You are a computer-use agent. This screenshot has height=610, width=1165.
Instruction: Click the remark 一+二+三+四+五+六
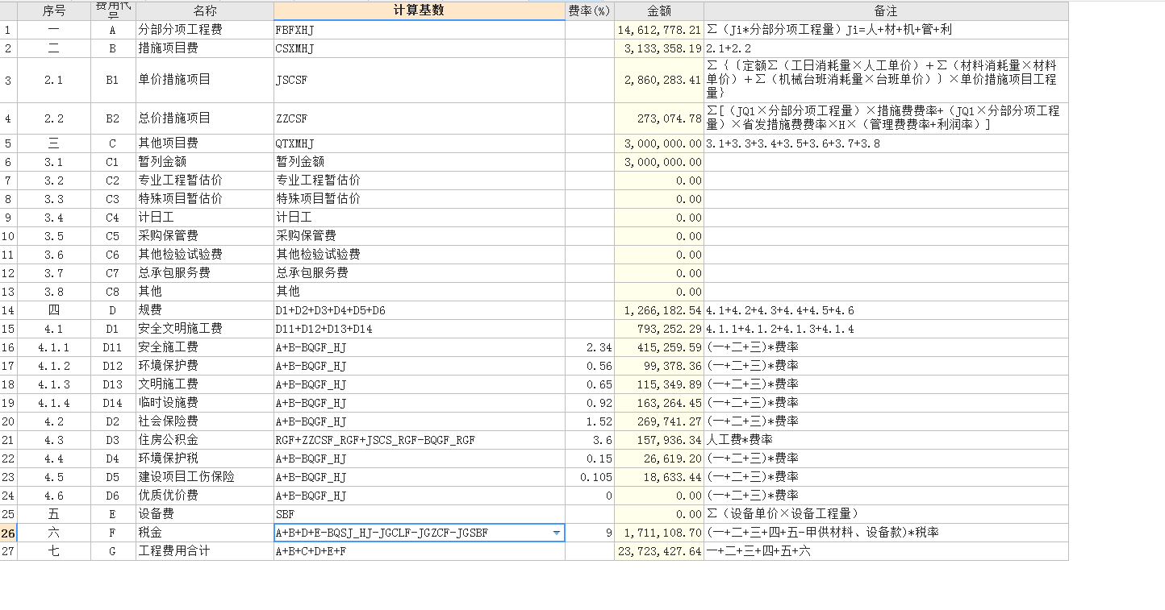pyautogui.click(x=886, y=551)
